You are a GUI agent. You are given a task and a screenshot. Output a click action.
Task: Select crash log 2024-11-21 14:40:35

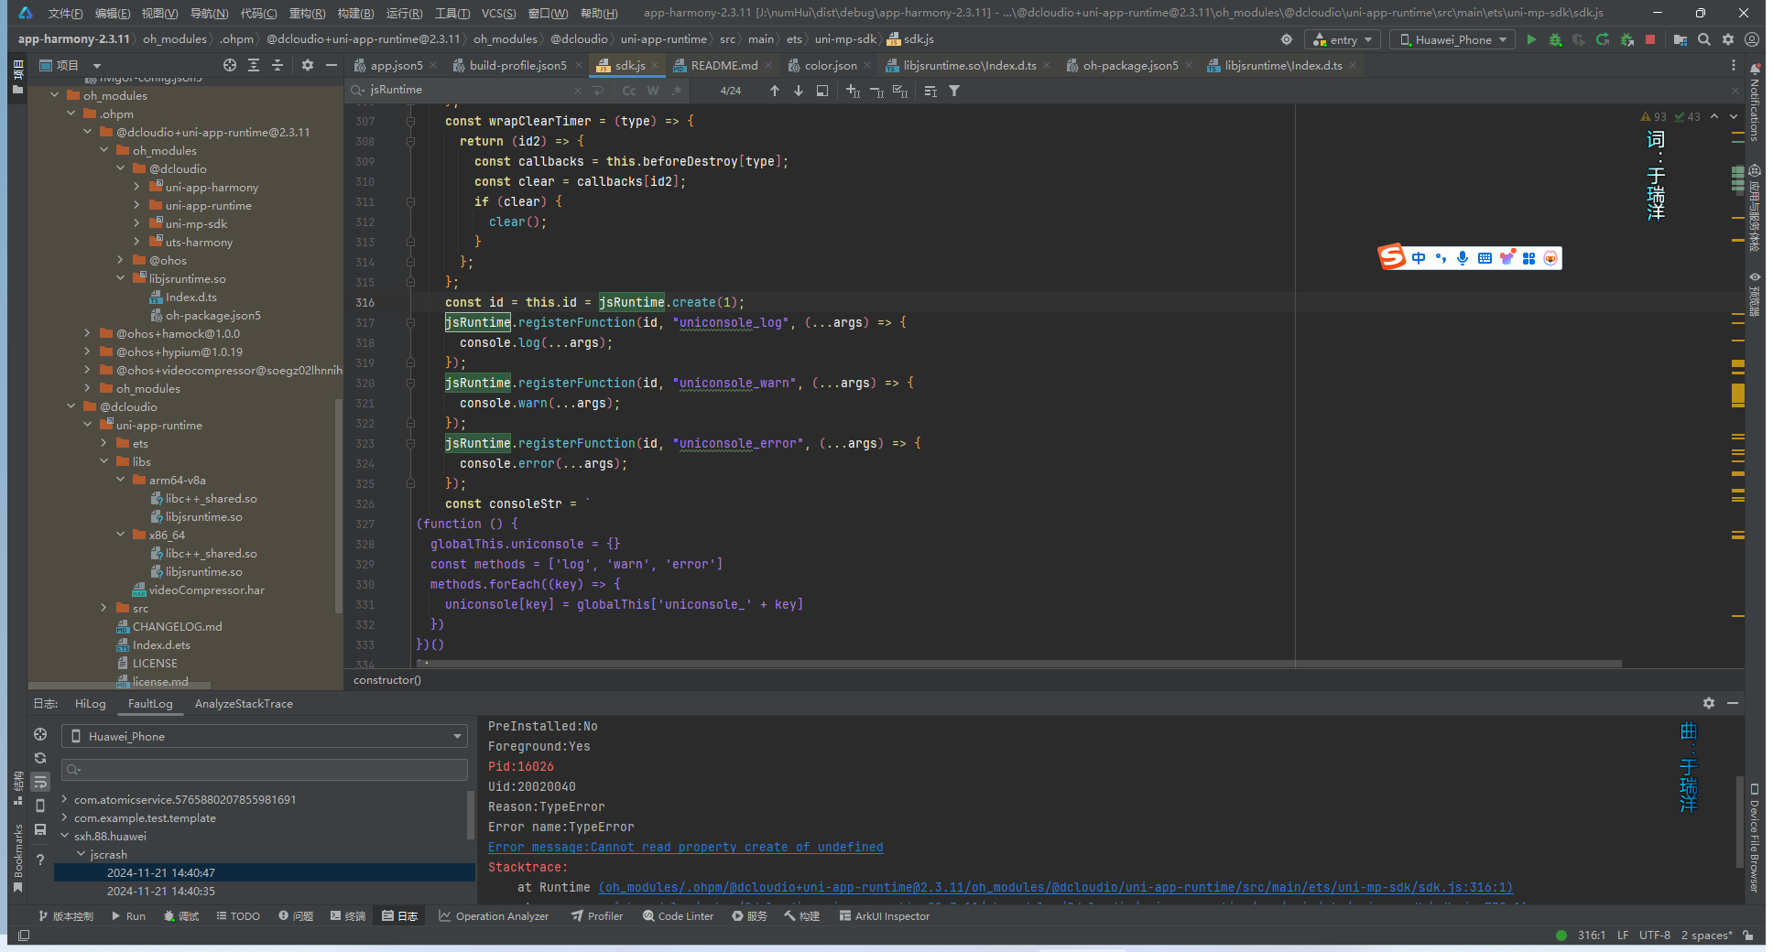click(x=161, y=891)
